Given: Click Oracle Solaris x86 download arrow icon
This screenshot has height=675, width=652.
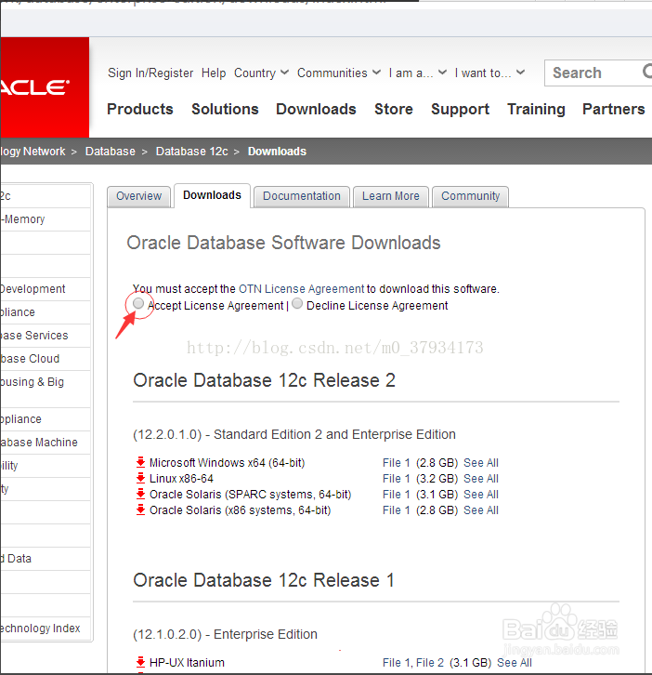Looking at the screenshot, I should point(140,510).
